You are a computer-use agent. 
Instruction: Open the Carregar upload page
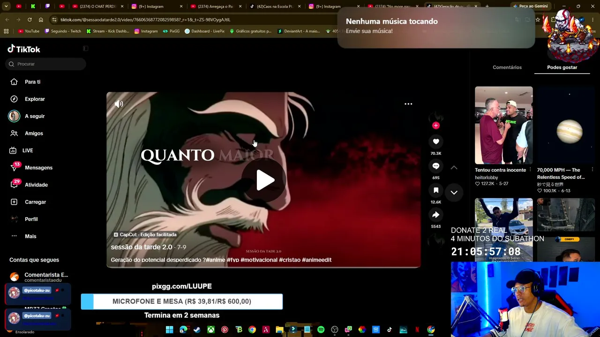tap(35, 202)
